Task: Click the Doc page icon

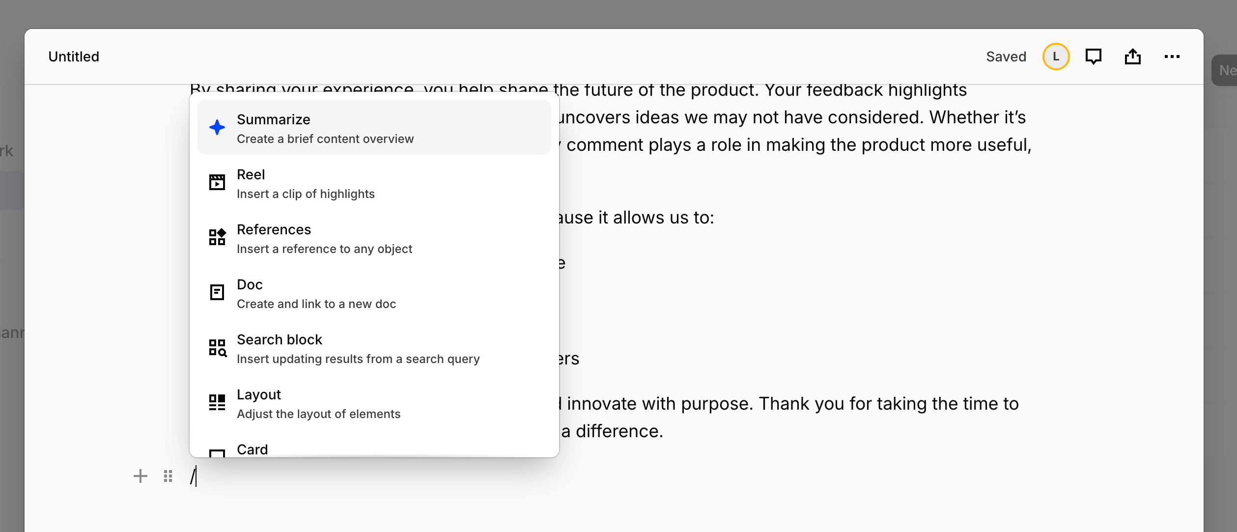Action: click(x=217, y=292)
